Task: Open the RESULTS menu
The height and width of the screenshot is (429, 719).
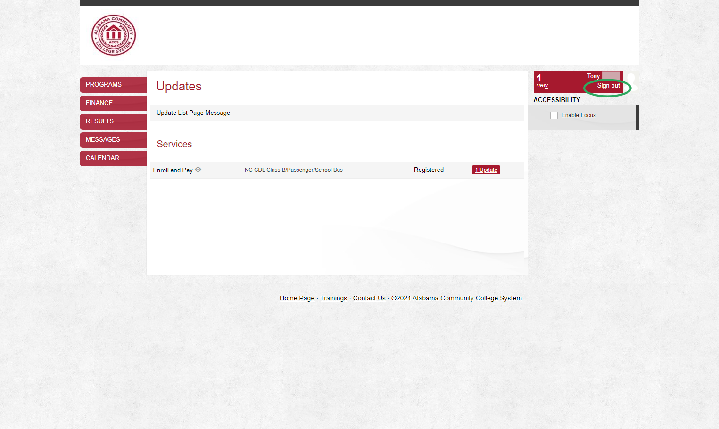Action: [113, 121]
